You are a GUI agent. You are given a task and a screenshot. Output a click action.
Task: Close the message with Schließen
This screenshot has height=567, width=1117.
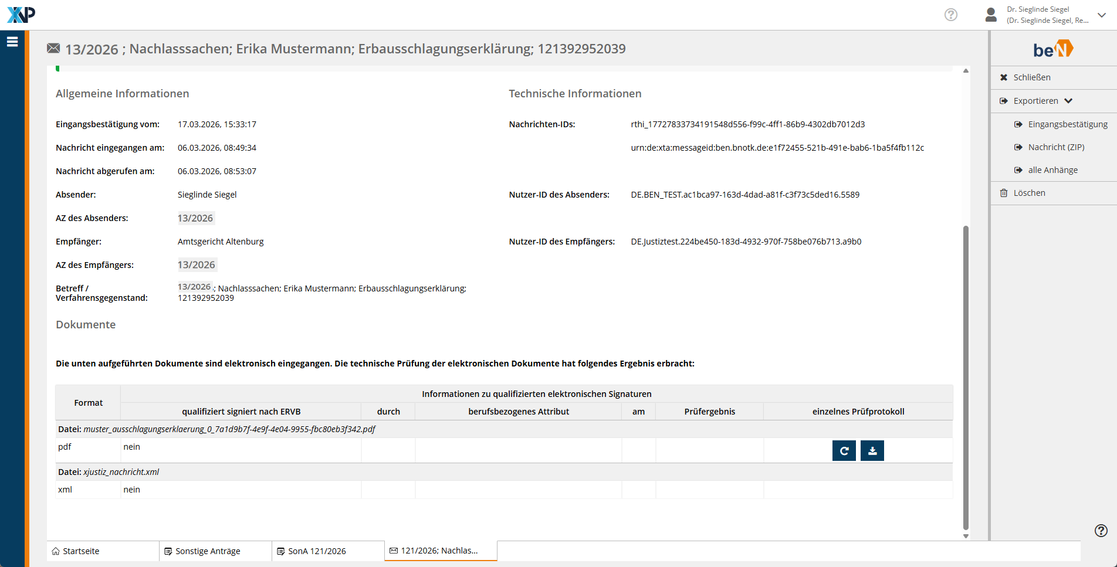pos(1031,77)
